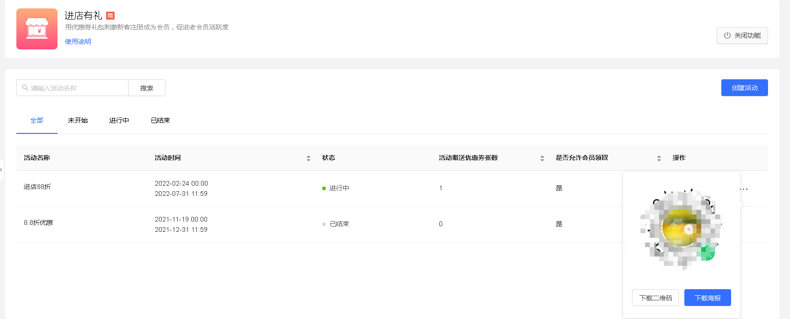Open the three-dot more actions menu

(744, 188)
